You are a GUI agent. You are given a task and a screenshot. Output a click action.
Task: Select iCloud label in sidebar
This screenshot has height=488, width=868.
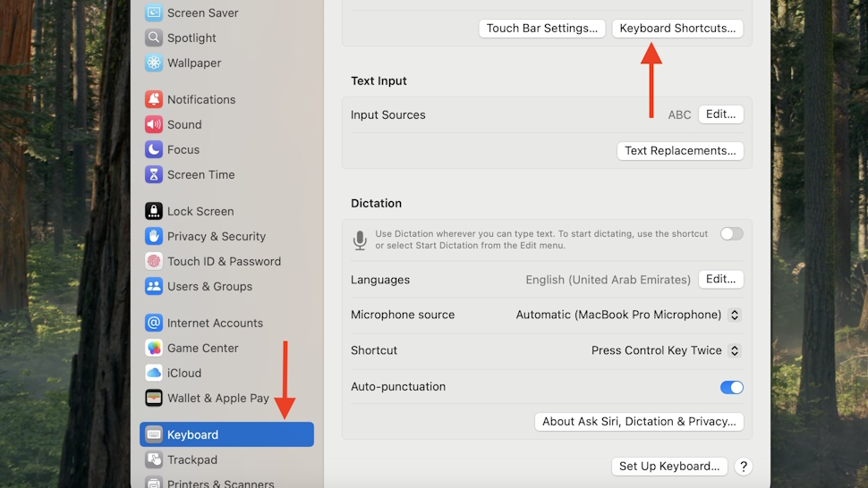pos(184,373)
